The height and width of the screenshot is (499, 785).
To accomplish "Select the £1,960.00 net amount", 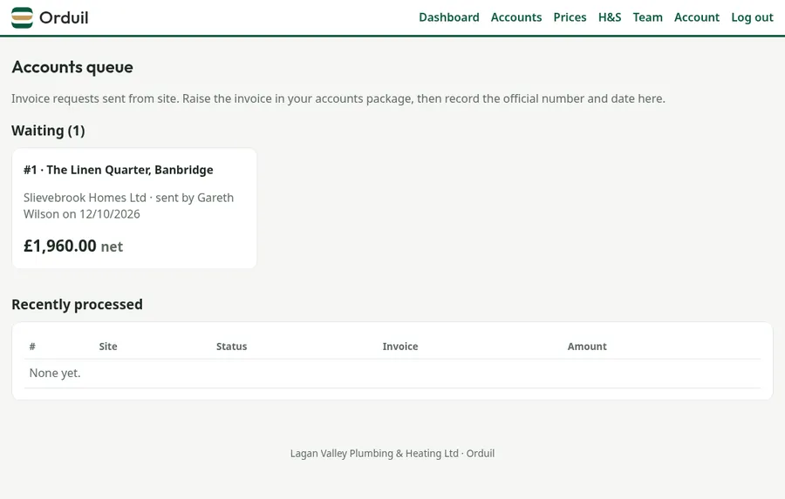I will (x=73, y=246).
